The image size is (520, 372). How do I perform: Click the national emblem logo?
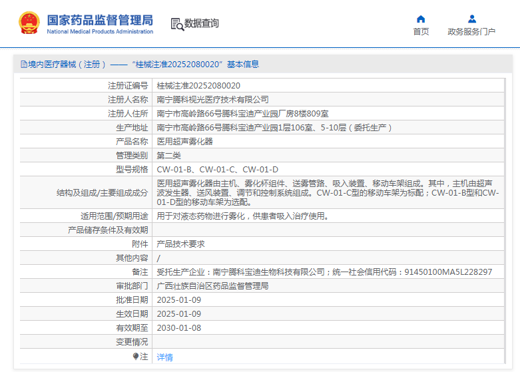click(29, 23)
